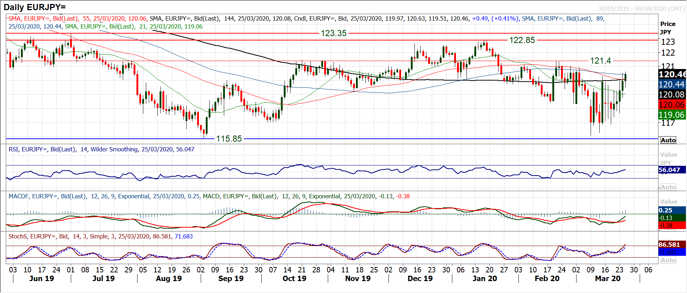Click the 123.35 resistance level label
This screenshot has height=293, width=687.
pos(334,33)
